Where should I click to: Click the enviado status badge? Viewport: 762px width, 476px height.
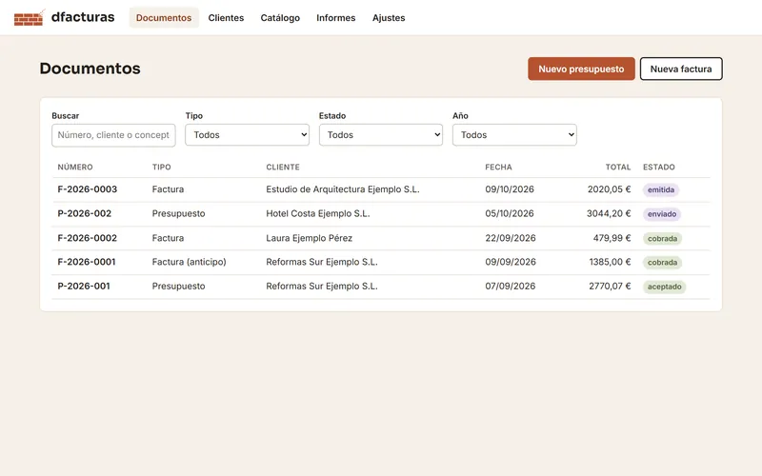tap(662, 214)
